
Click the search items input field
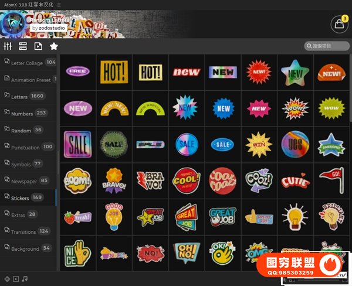point(329,46)
